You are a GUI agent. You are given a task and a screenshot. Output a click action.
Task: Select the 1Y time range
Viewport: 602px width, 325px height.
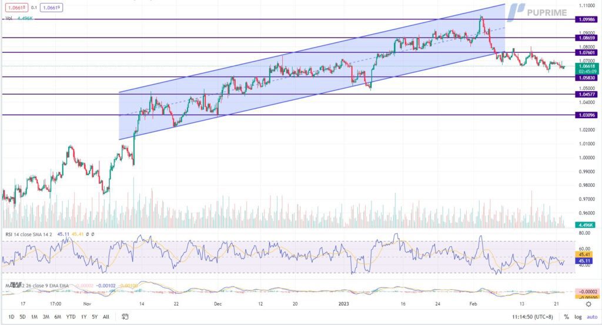pos(83,317)
